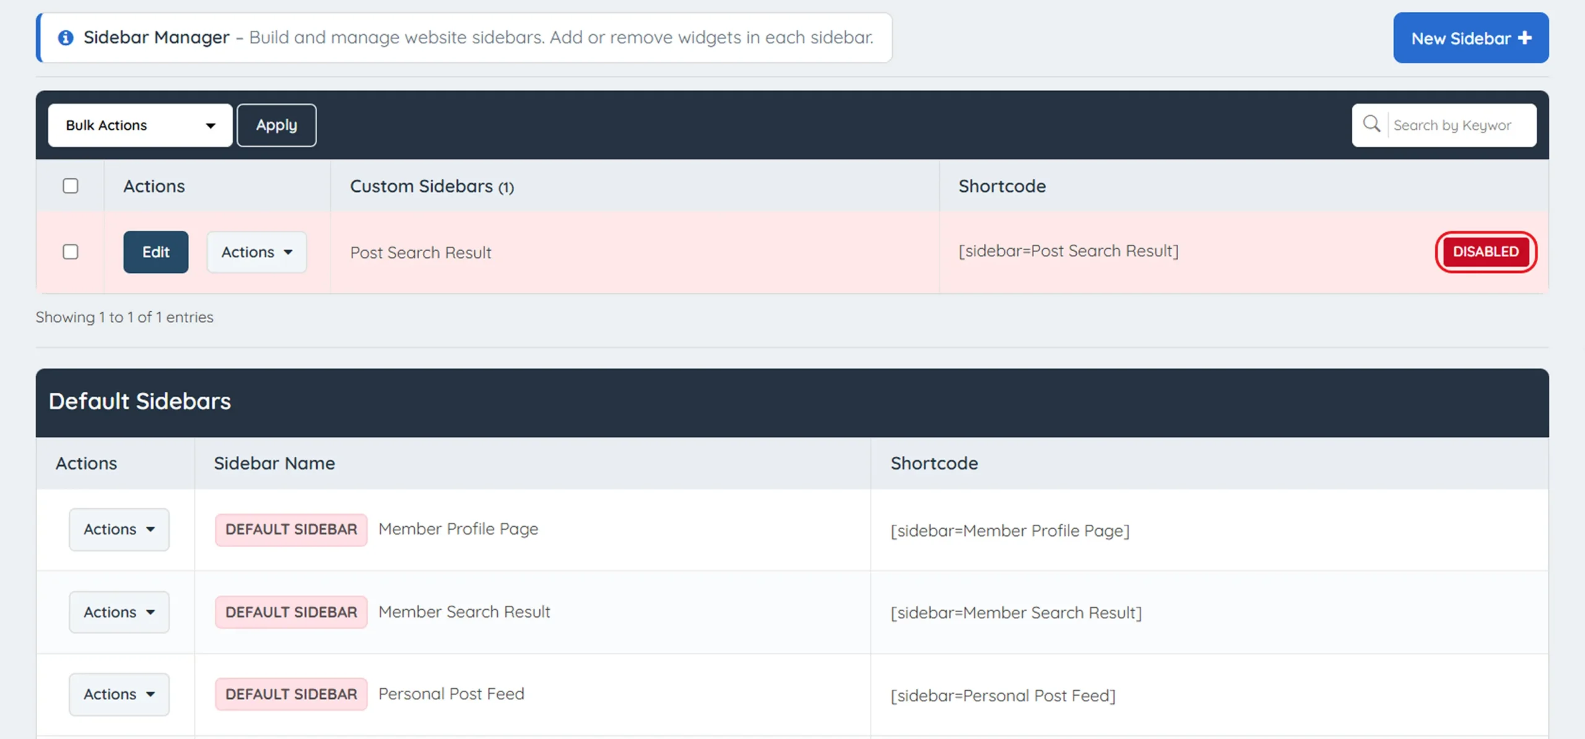This screenshot has height=739, width=1585.
Task: Create a New Sidebar
Action: point(1470,38)
